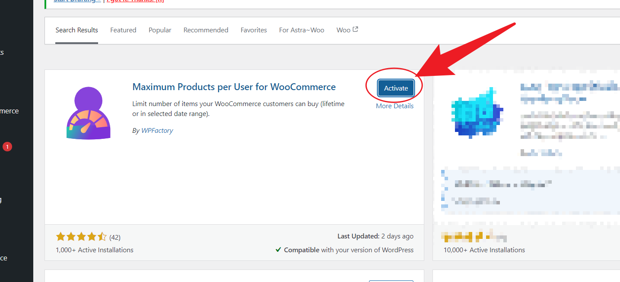
Task: Click the green compatibility checkmark icon
Action: coord(279,250)
